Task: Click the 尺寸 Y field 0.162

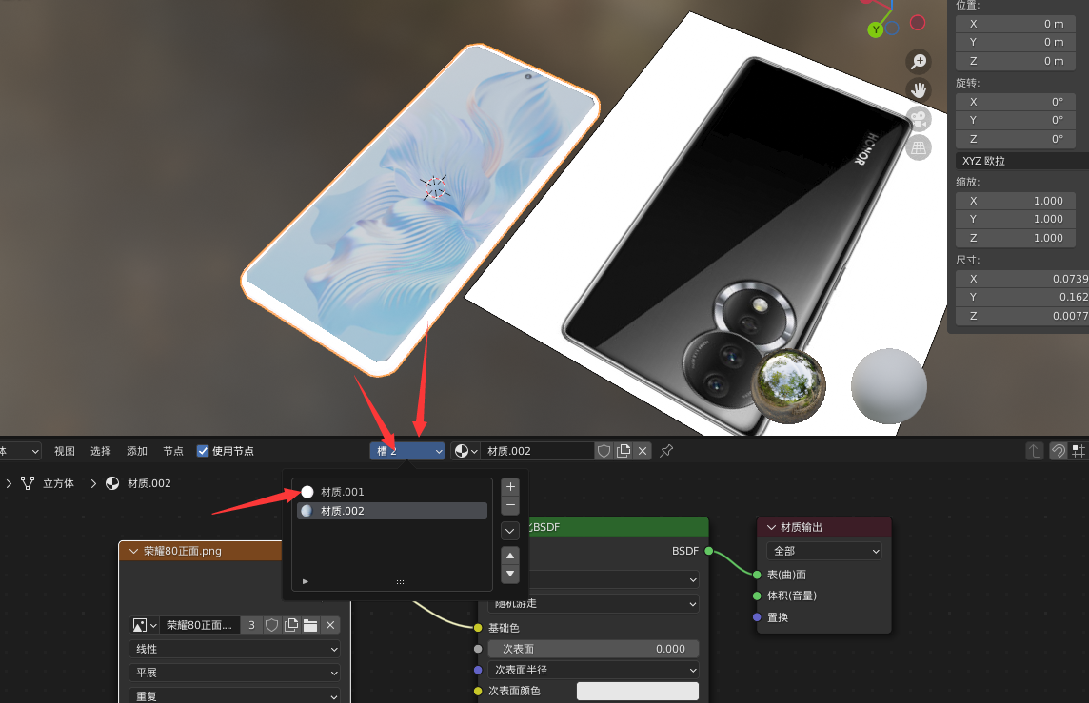Action: [x=1022, y=297]
